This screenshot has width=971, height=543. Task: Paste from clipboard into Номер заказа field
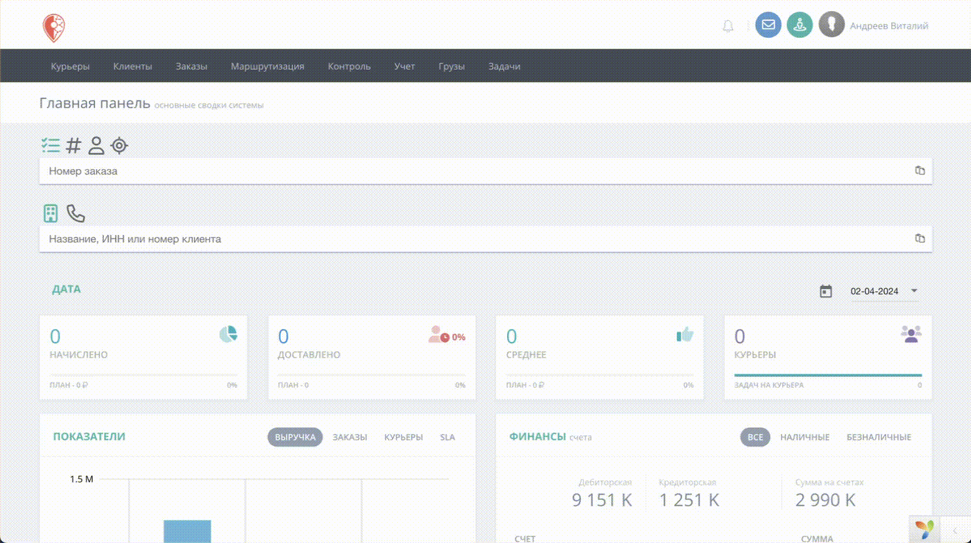[x=920, y=170]
